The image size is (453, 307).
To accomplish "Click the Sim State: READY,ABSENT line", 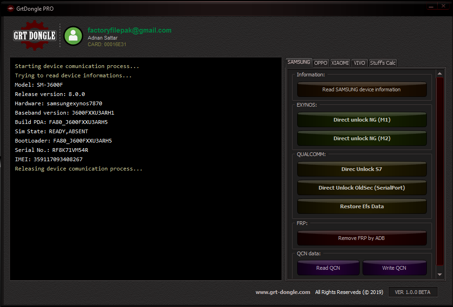I will (51, 131).
